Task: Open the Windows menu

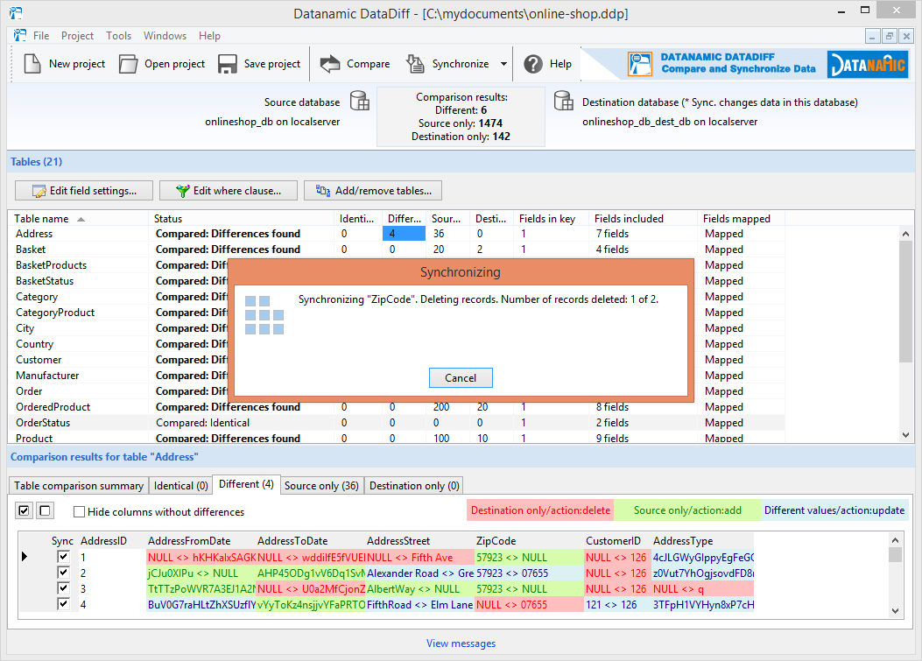Action: (x=165, y=35)
